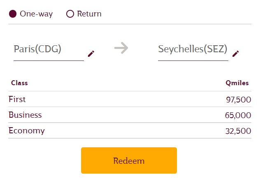Select the First class label
The height and width of the screenshot is (179, 258).
point(17,99)
